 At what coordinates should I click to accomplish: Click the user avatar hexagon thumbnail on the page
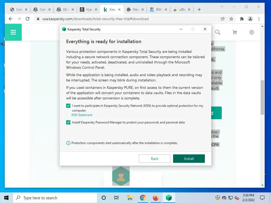121,176
